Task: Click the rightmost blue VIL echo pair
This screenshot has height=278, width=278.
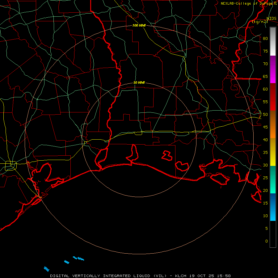Action: 78,258
